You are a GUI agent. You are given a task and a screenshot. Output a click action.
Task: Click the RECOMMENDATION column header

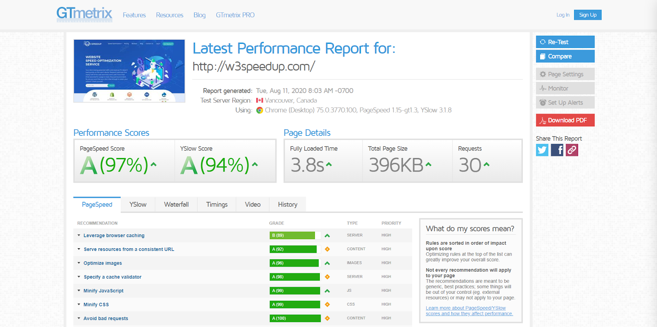click(x=97, y=223)
